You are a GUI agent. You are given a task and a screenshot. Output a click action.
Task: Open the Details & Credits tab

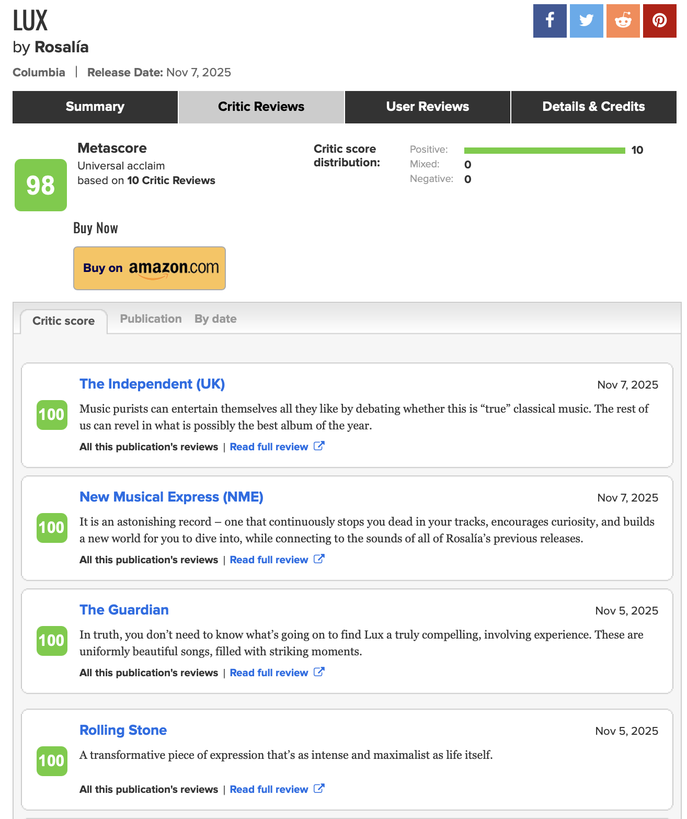pos(593,107)
